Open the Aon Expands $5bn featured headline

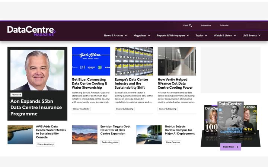pyautogui.click(x=36, y=108)
